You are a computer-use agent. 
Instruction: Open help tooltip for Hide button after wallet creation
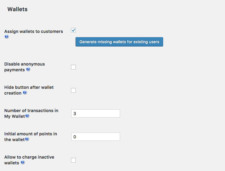25,93
